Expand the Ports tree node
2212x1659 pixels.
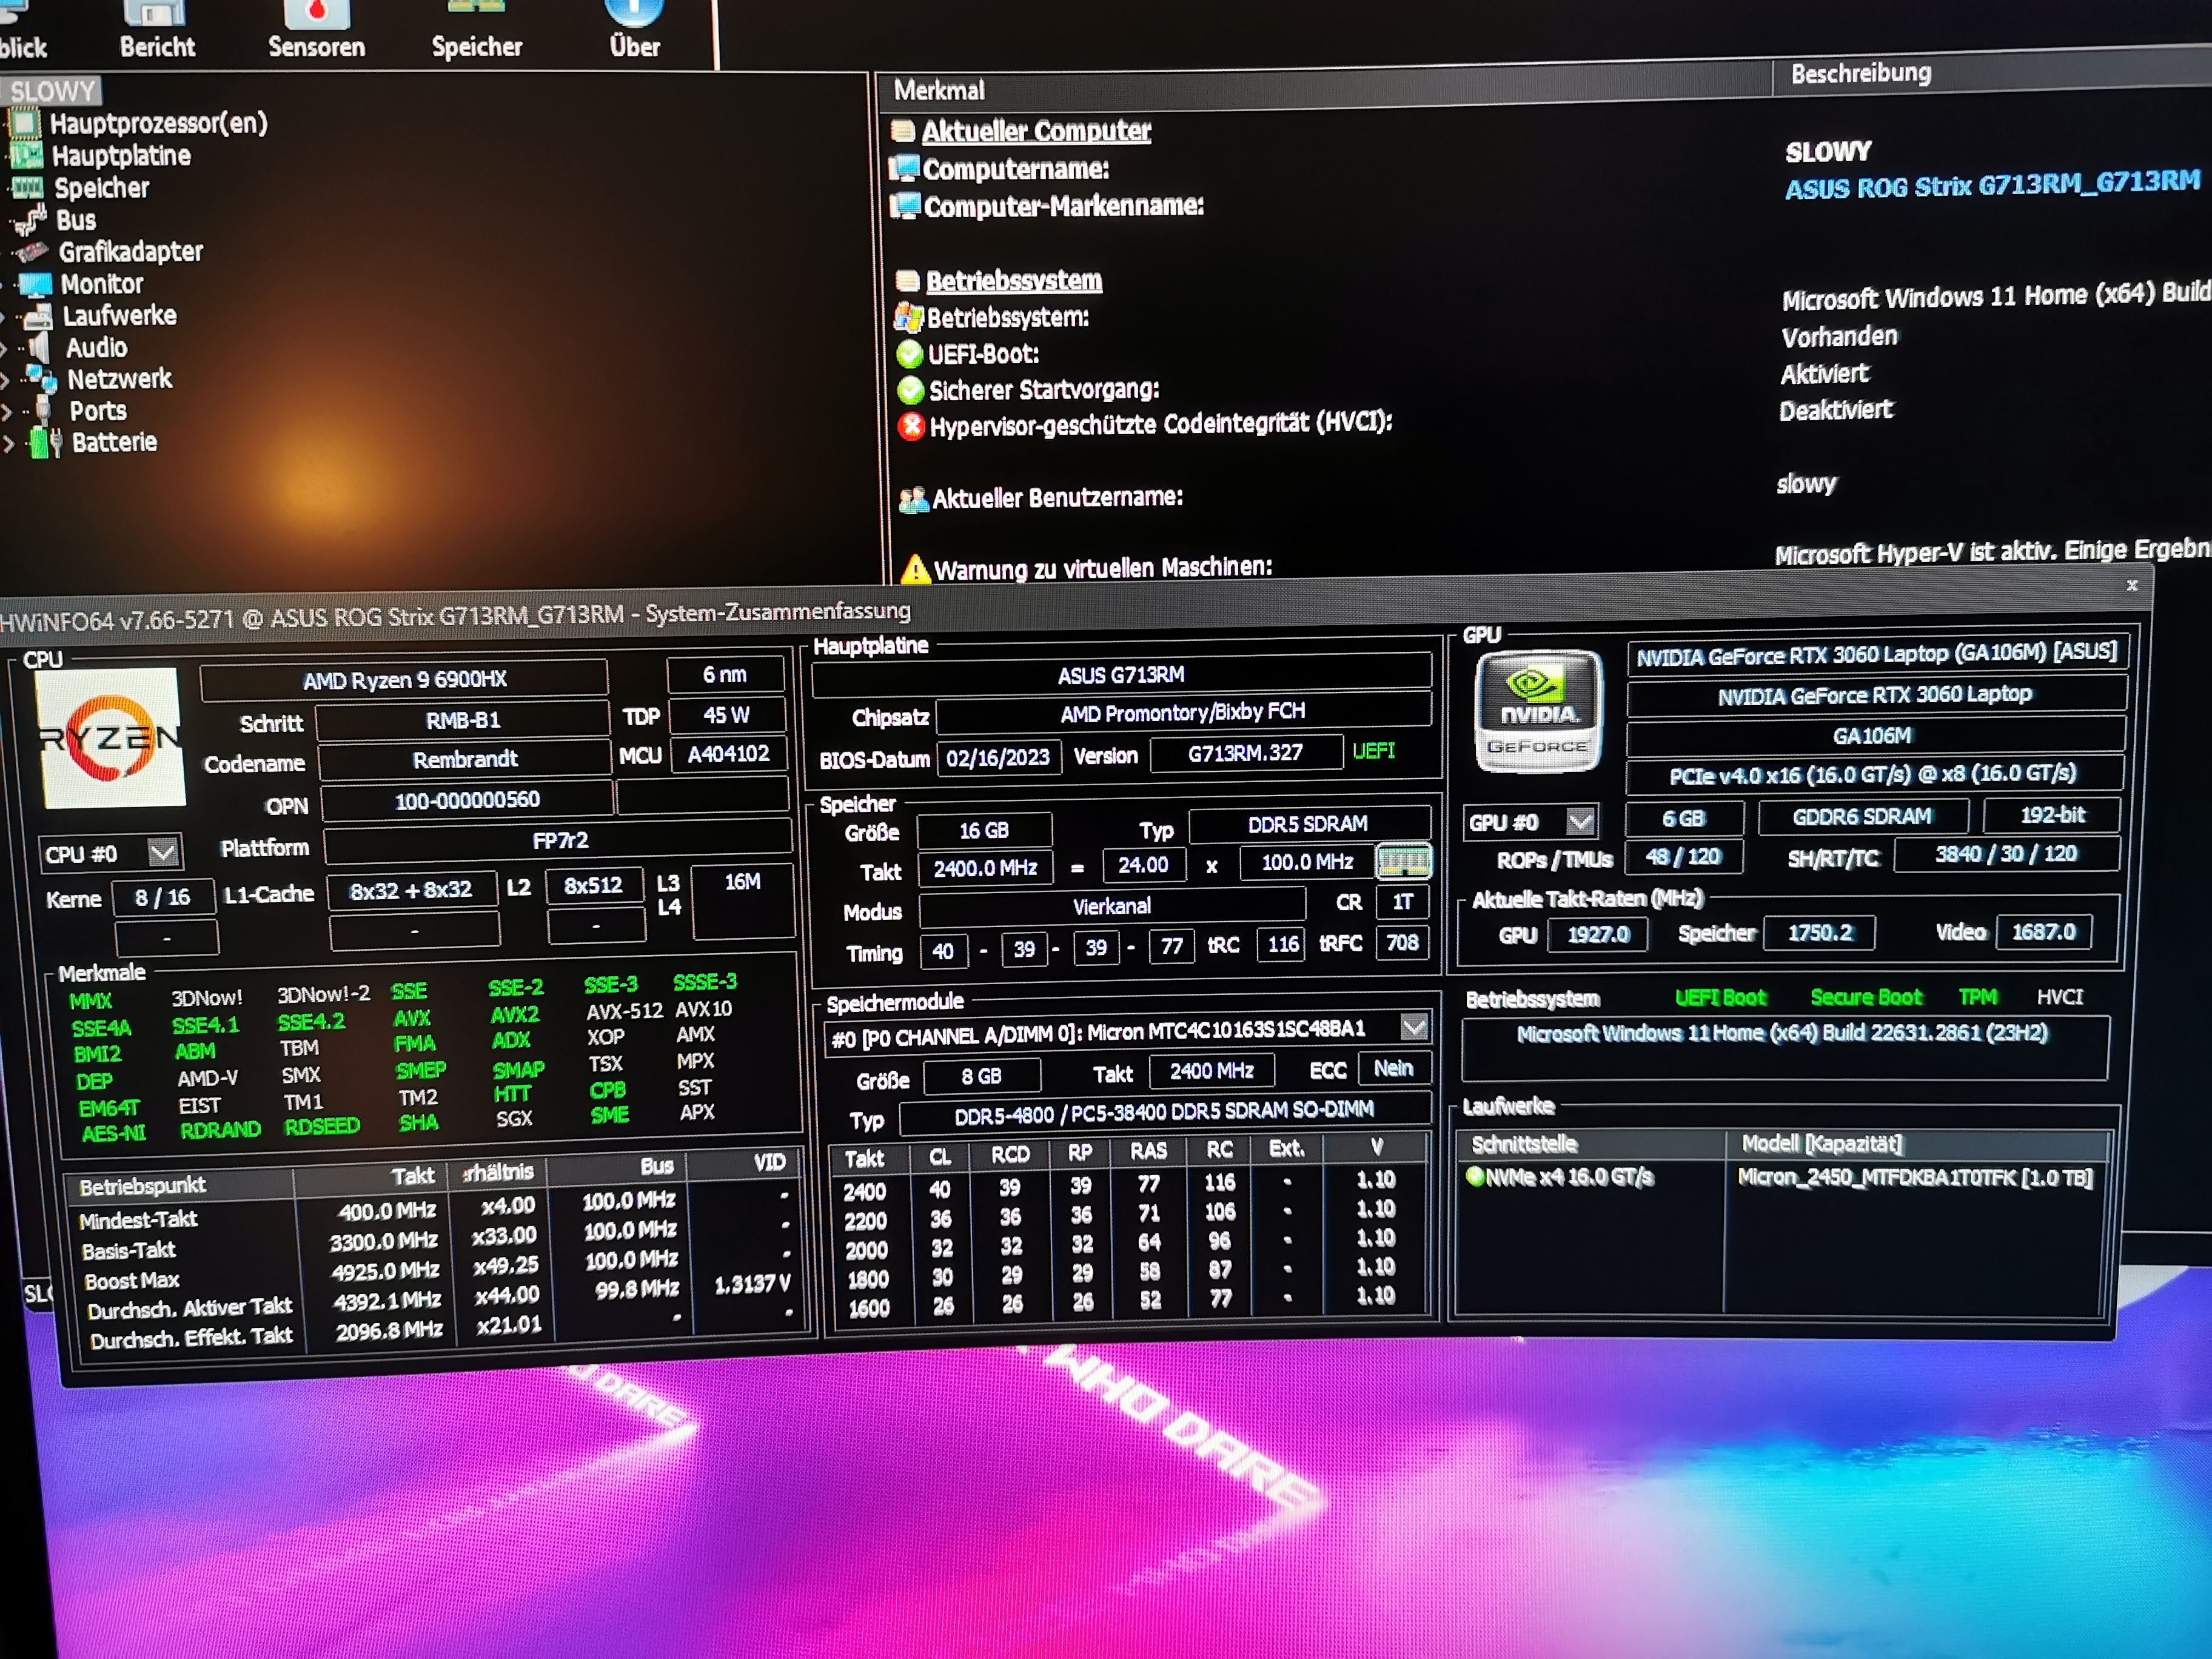click(x=7, y=412)
